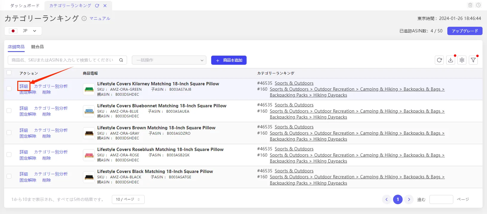Toggle the select-all header checkbox

tap(9, 73)
